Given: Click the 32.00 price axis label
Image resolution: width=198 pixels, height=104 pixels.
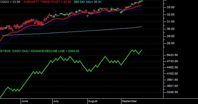Looking at the screenshot, I should tap(170, 15).
